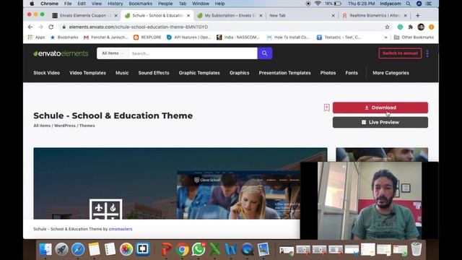
Task: Close the Schule - School & Education tab
Action: coord(188,15)
